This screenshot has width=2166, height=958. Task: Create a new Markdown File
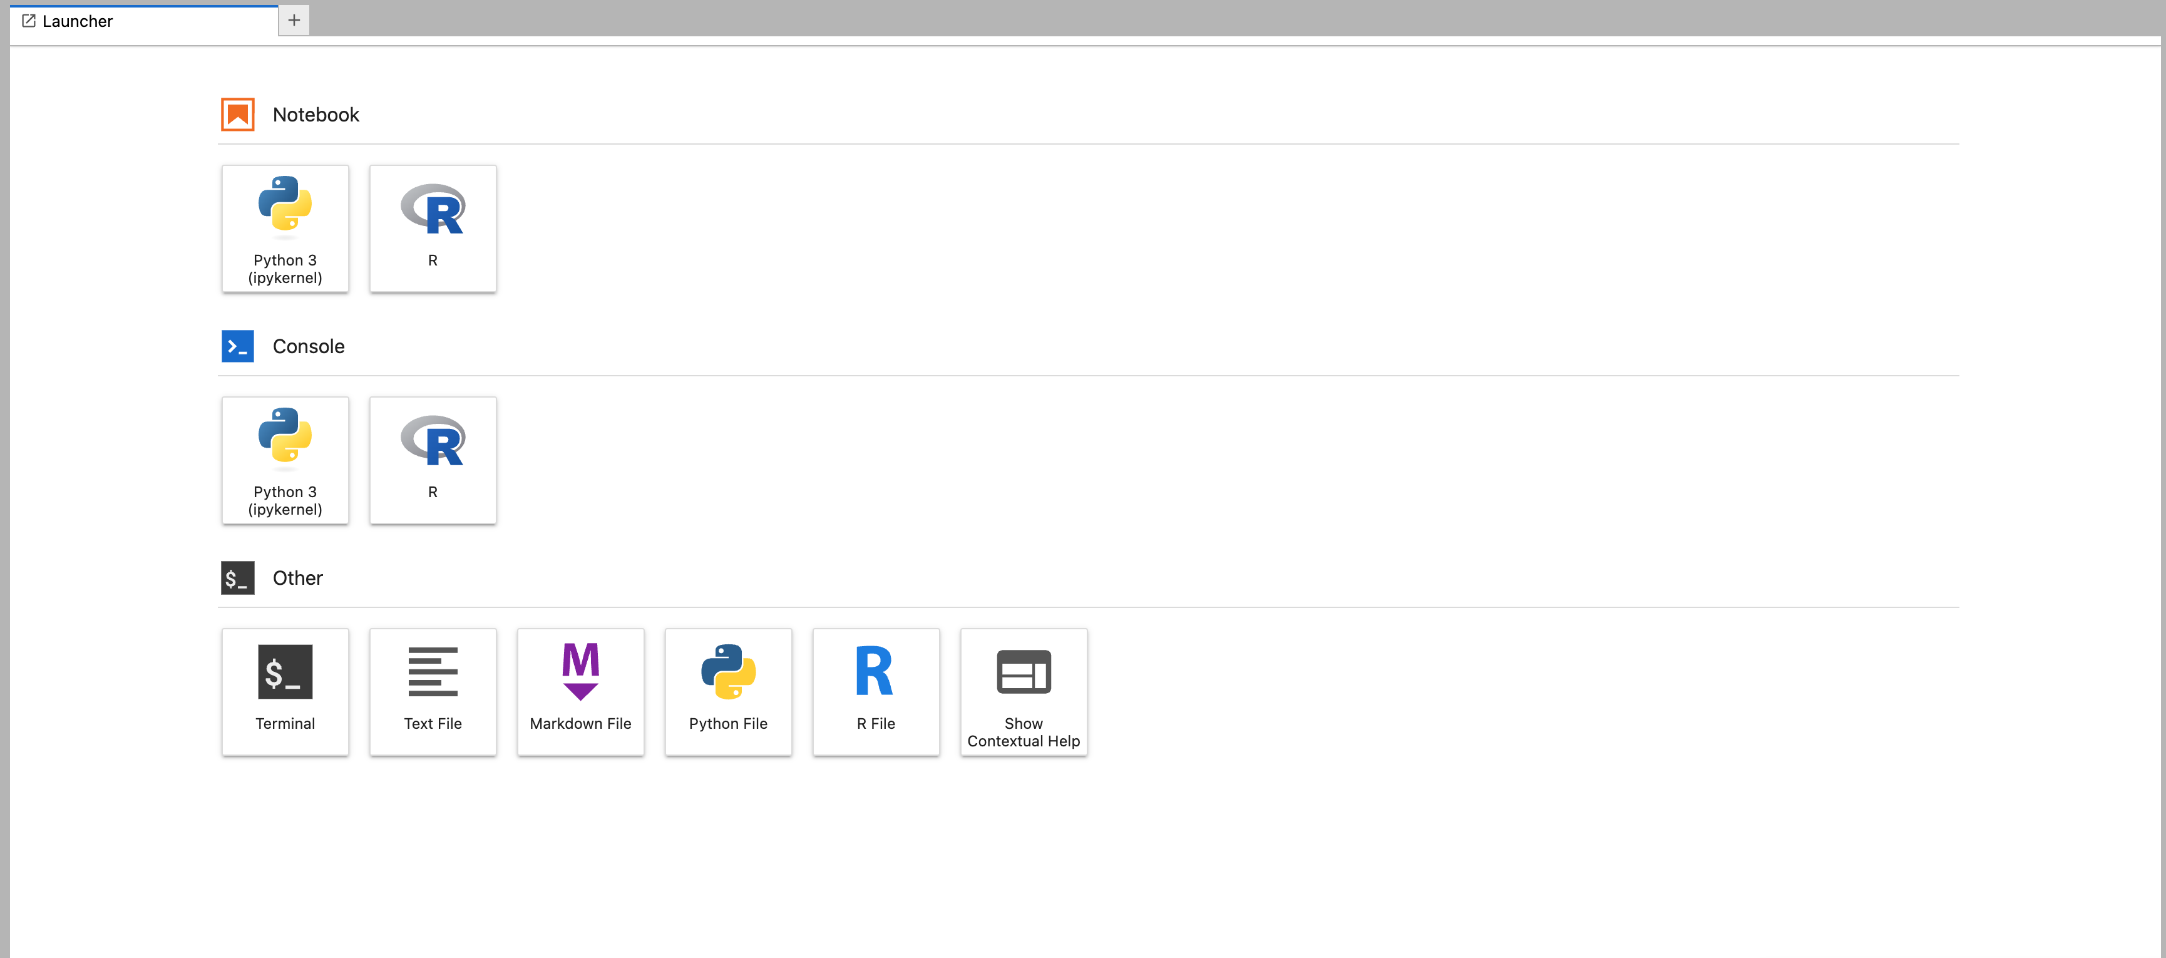coord(580,691)
